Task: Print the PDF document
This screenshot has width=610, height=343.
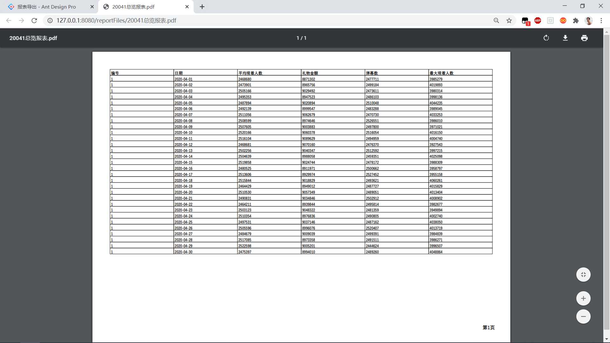Action: tap(584, 38)
